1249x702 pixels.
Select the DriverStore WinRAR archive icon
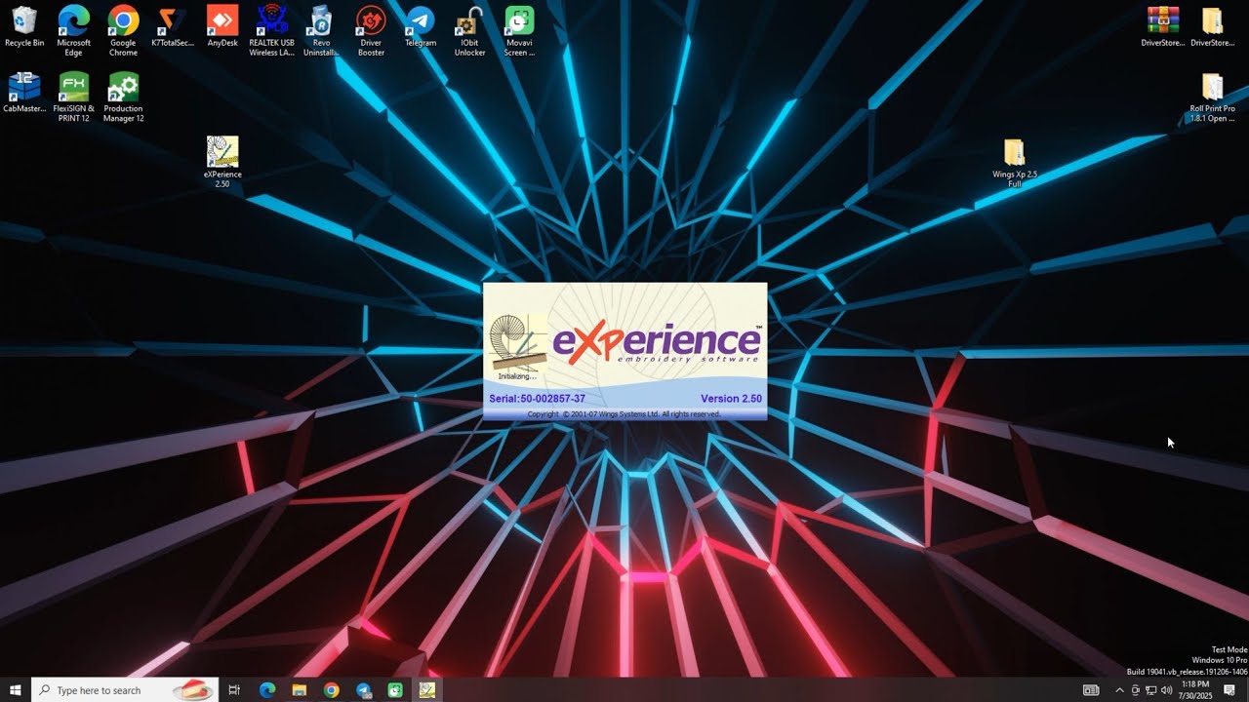pos(1163,27)
